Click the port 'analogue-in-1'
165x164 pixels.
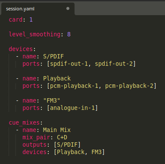(x=72, y=108)
